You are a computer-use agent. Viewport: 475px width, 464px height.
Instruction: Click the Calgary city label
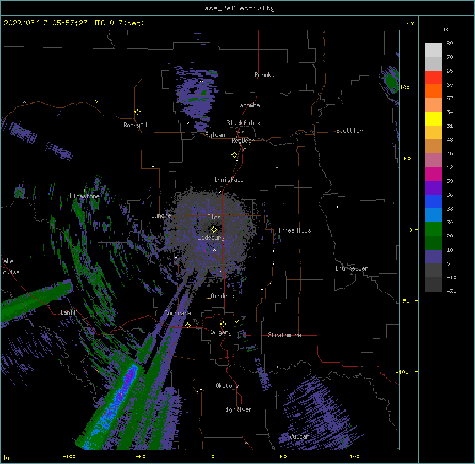(220, 332)
